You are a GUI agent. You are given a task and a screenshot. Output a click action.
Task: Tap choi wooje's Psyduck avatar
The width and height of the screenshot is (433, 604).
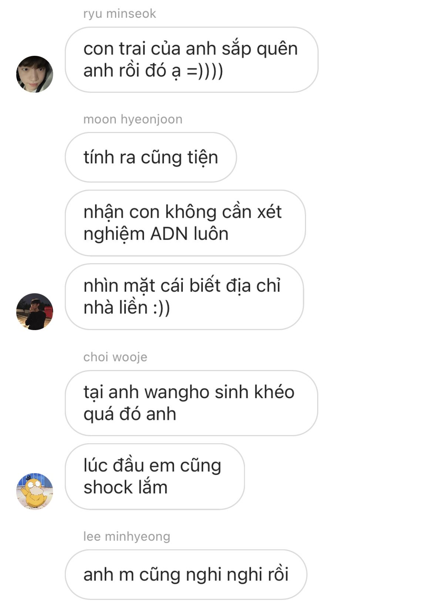point(35,491)
